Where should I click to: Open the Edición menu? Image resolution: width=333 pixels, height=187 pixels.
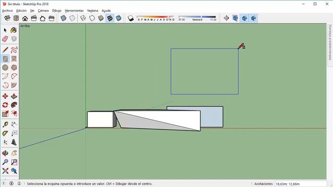click(x=21, y=10)
